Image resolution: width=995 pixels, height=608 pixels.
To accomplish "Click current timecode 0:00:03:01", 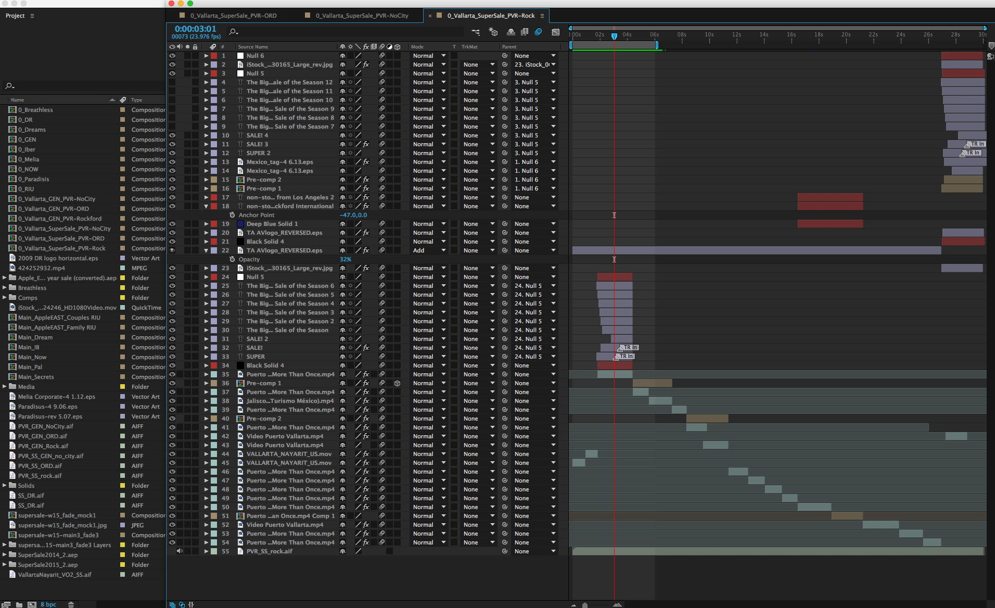I will click(x=195, y=29).
